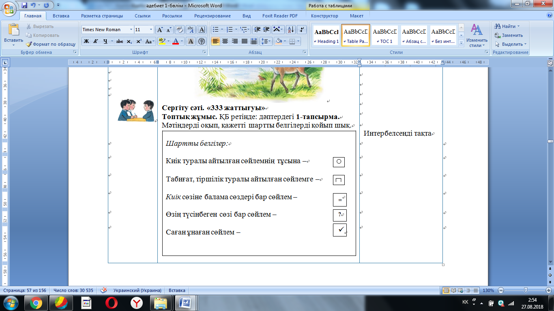Screen dimensions: 554x311
Task: Click the vertical scrollbar thumb
Action: click(x=550, y=141)
